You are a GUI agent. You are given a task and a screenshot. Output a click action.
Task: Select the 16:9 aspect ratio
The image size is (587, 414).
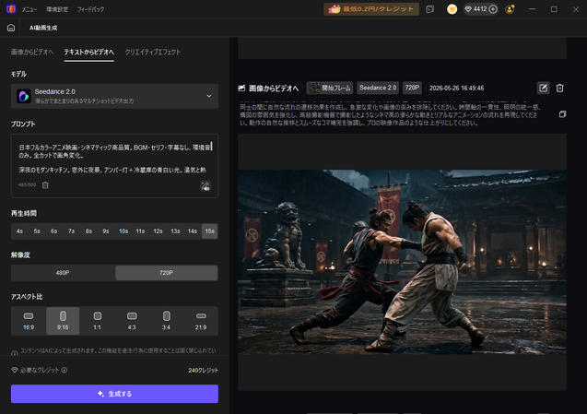29,321
